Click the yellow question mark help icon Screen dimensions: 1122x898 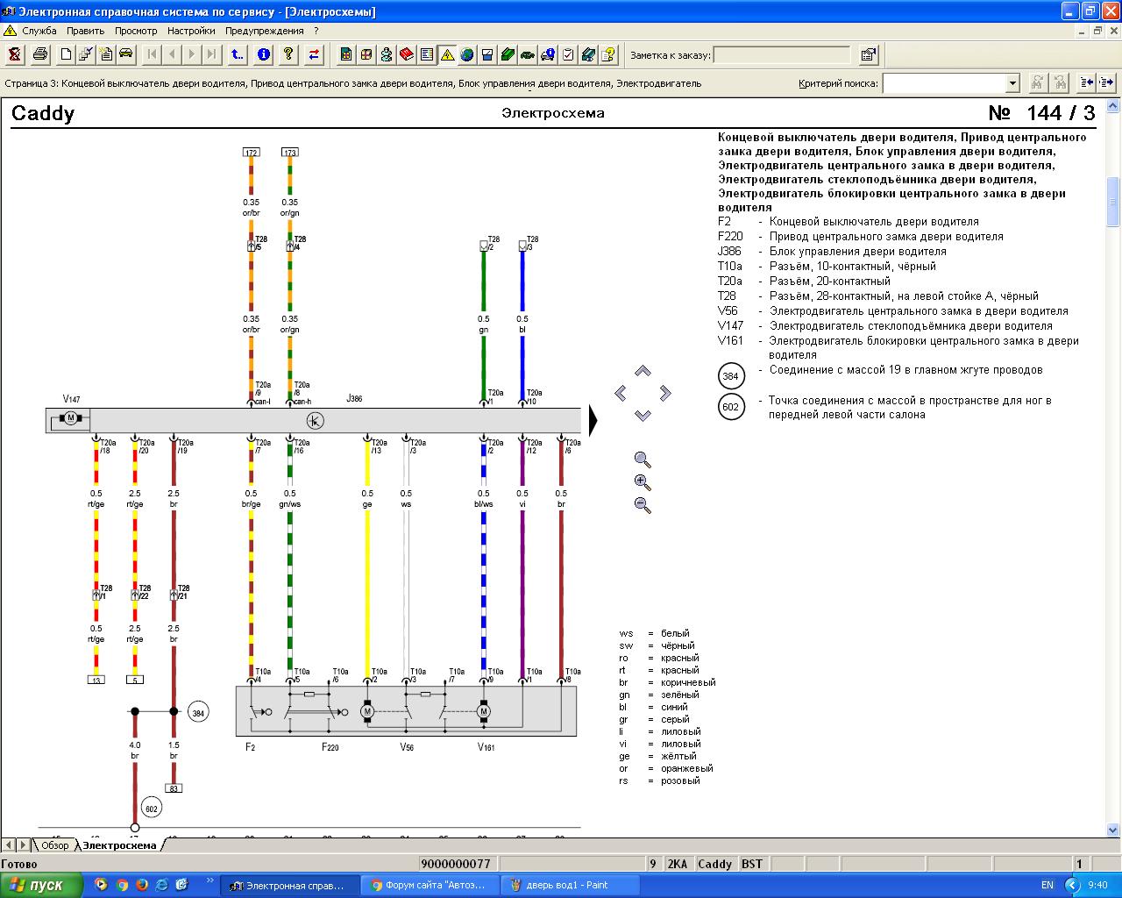288,54
